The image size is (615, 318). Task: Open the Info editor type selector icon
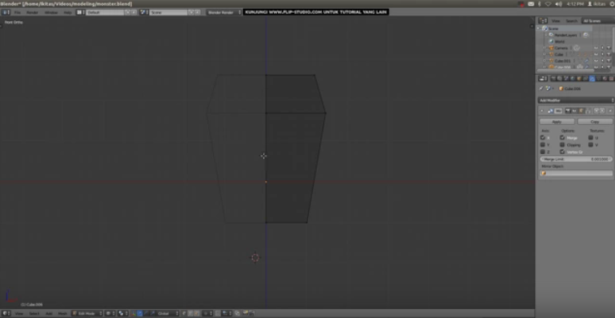(x=6, y=12)
